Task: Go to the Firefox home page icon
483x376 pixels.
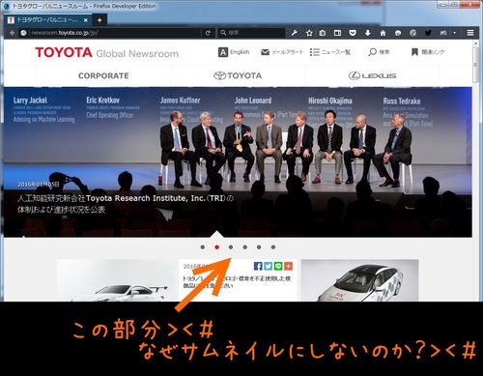Action: pos(383,33)
